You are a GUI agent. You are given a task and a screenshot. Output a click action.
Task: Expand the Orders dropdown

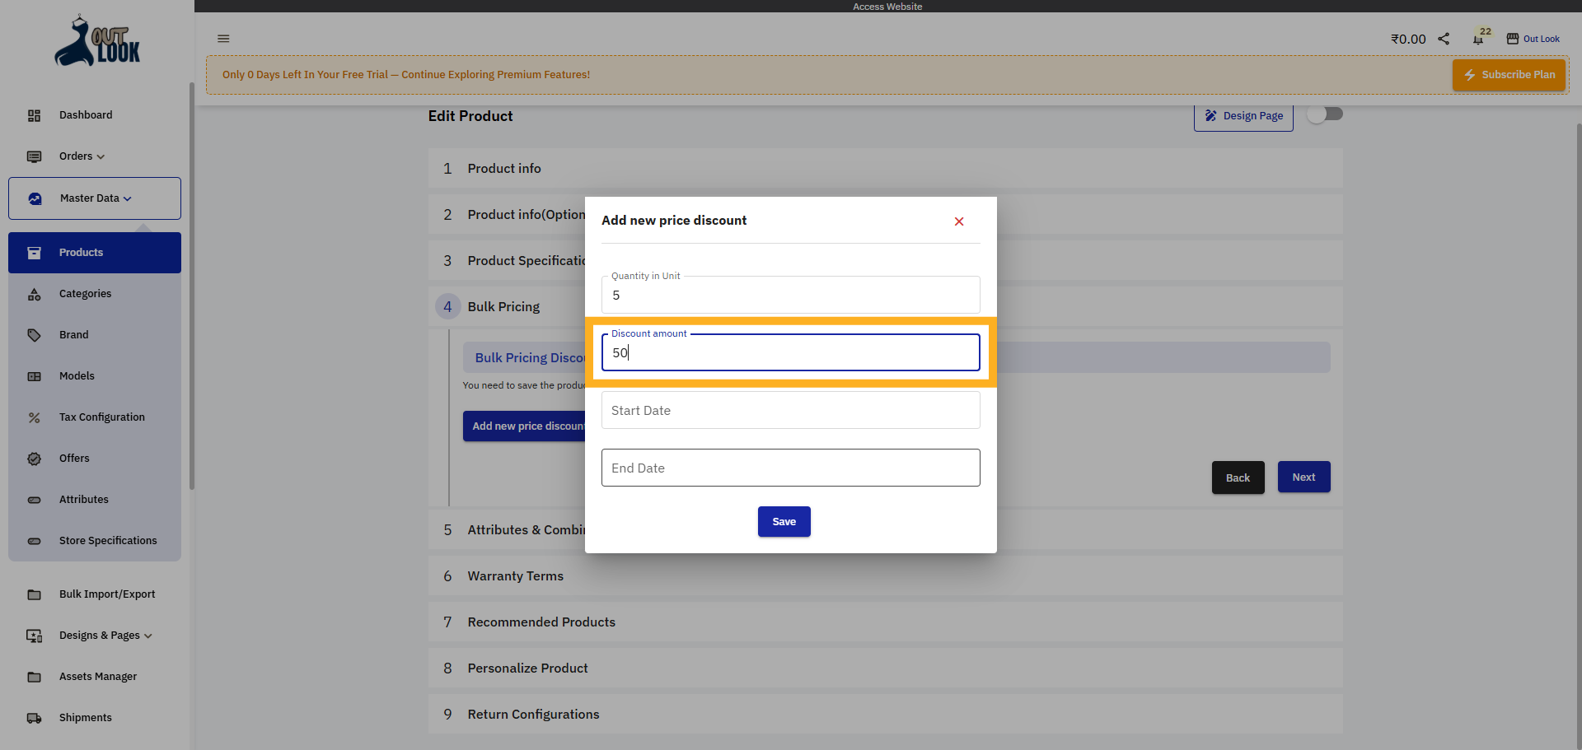[x=80, y=156]
